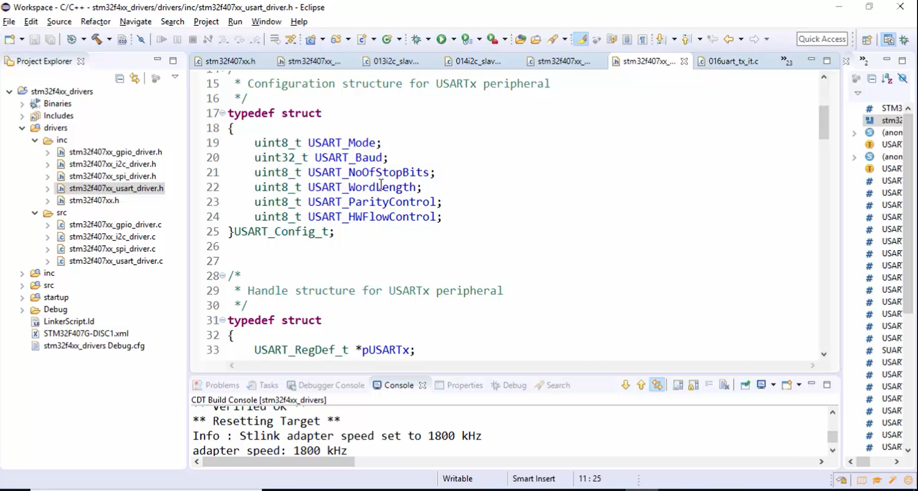Click the New Class green C icon
Image resolution: width=918 pixels, height=491 pixels.
click(x=387, y=39)
